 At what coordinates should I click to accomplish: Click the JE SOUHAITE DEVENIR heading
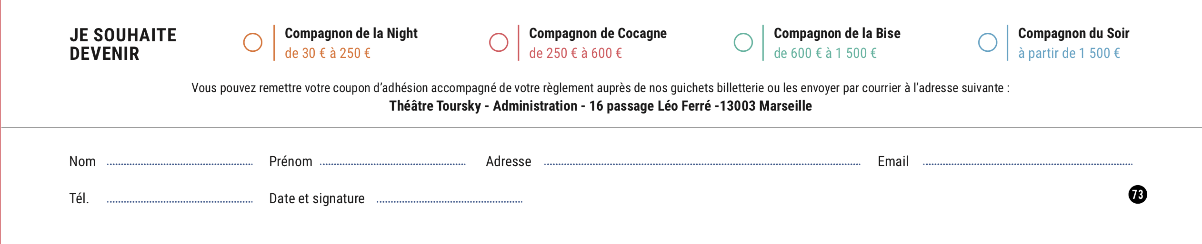123,44
